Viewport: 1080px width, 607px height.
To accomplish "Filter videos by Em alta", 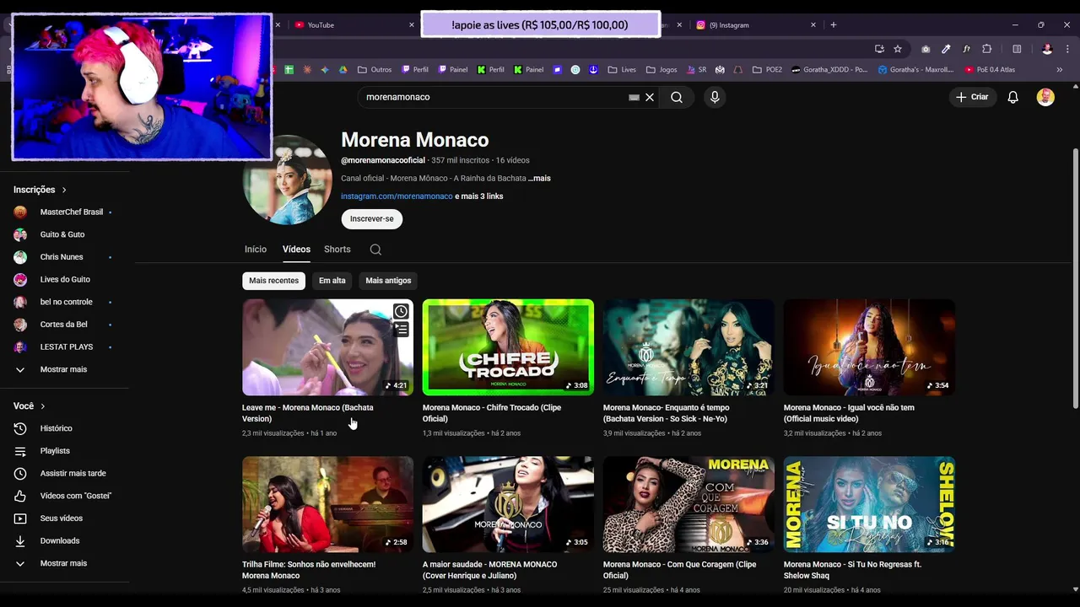I will click(x=332, y=281).
